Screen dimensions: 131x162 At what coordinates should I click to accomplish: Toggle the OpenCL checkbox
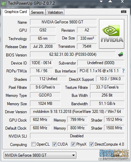33,144
